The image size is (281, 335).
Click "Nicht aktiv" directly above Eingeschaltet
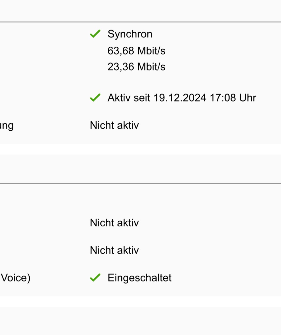click(114, 250)
